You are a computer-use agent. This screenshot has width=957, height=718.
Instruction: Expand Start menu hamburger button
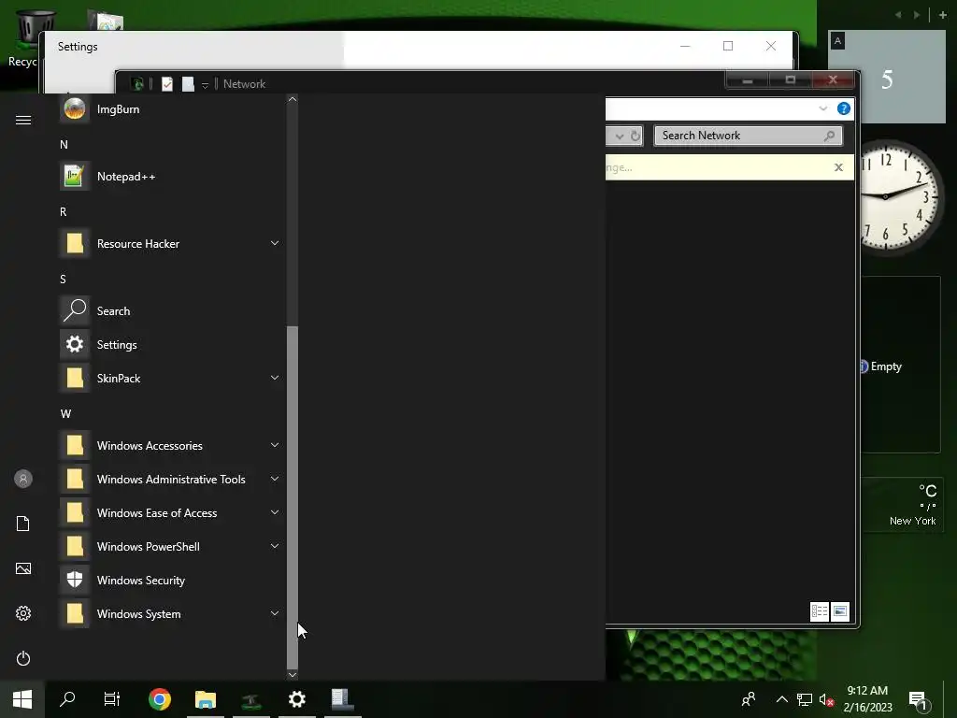tap(23, 120)
